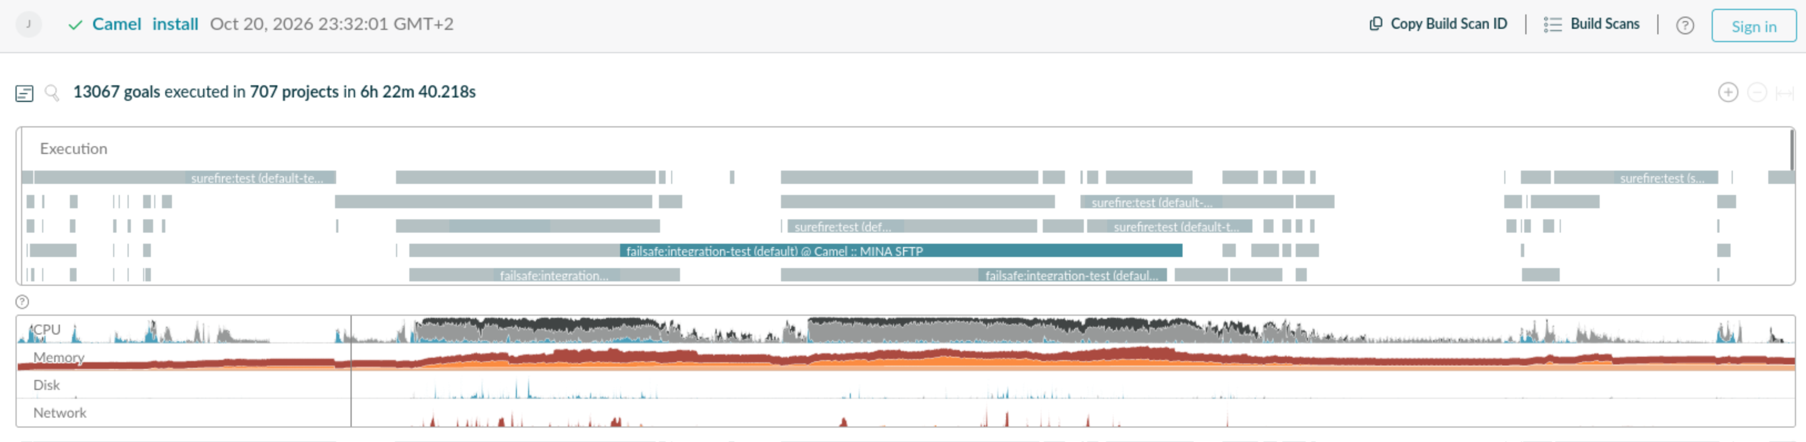Click the Disk activity chart row
This screenshot has width=1806, height=442.
(x=905, y=386)
